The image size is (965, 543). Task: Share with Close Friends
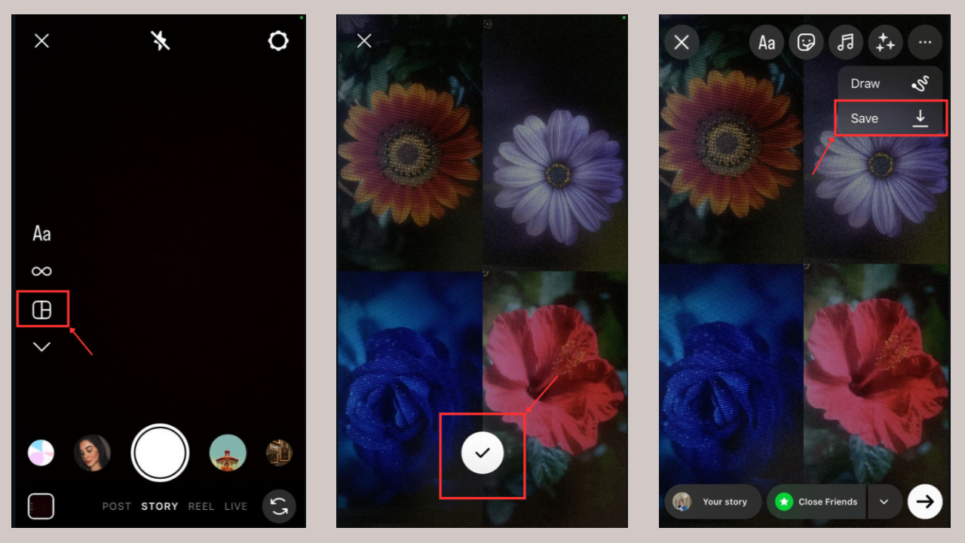[x=816, y=502]
